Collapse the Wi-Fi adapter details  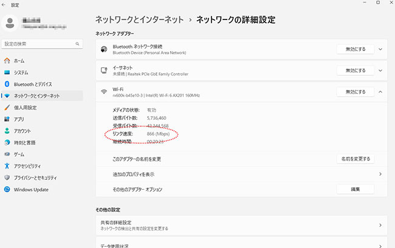pos(380,92)
